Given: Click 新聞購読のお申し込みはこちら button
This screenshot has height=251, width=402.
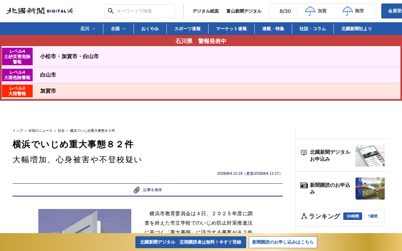Looking at the screenshot, I should tap(283, 242).
